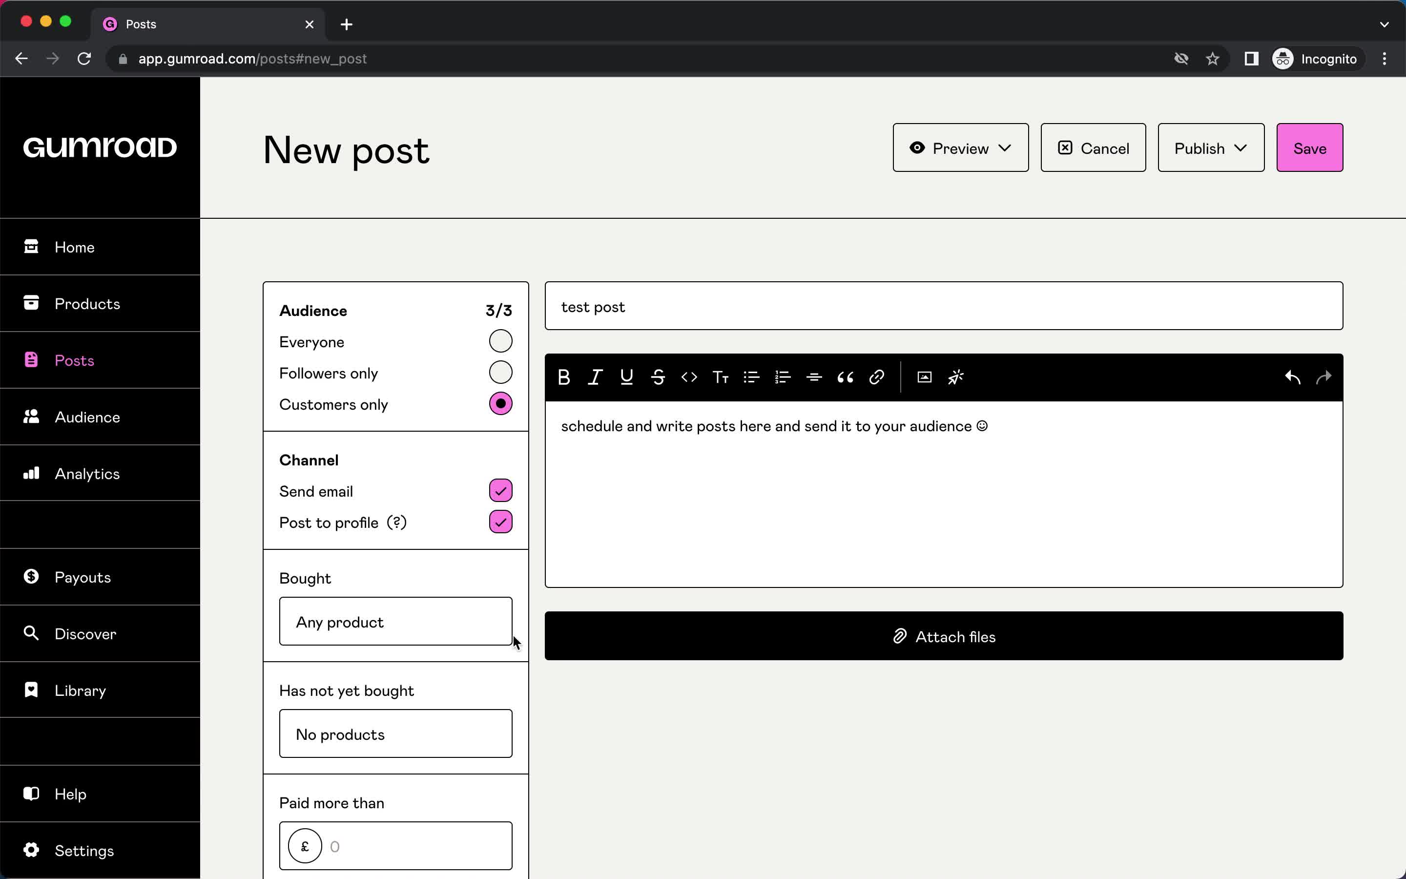Open Settings in the sidebar

[100, 851]
